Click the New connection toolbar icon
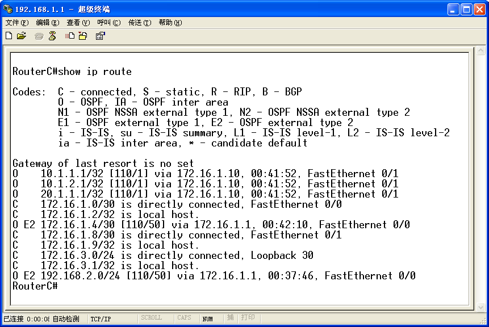The image size is (489, 327). click(9, 36)
